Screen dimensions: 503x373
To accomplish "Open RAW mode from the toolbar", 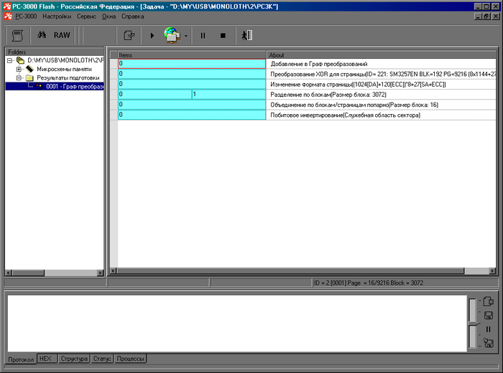I will [x=62, y=34].
